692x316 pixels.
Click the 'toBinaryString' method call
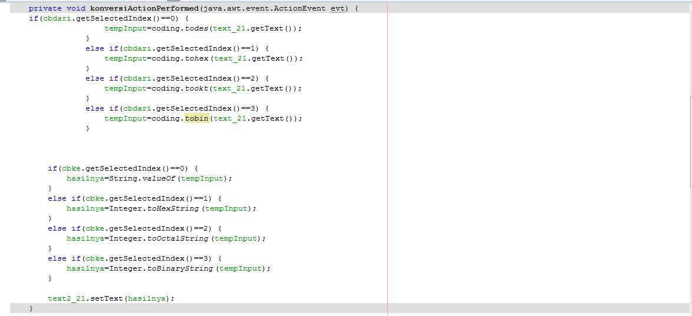(x=180, y=268)
